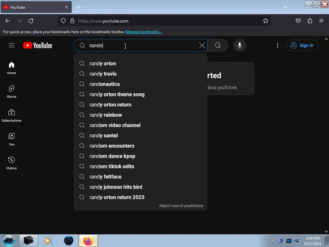Viewport: 329px width, 247px height.
Task: Open Subscriptions from the sidebar
Action: pyautogui.click(x=12, y=115)
